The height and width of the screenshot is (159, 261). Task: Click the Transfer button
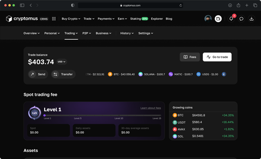tap(63, 74)
